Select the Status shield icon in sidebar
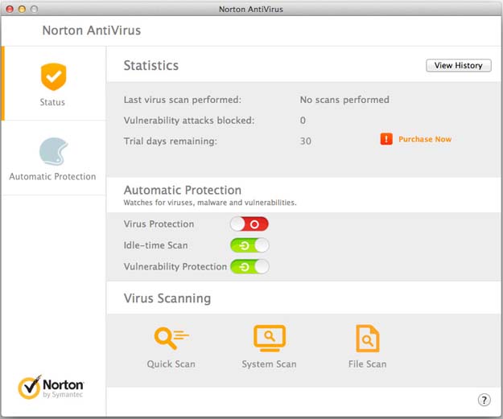The width and height of the screenshot is (503, 419). [54, 77]
